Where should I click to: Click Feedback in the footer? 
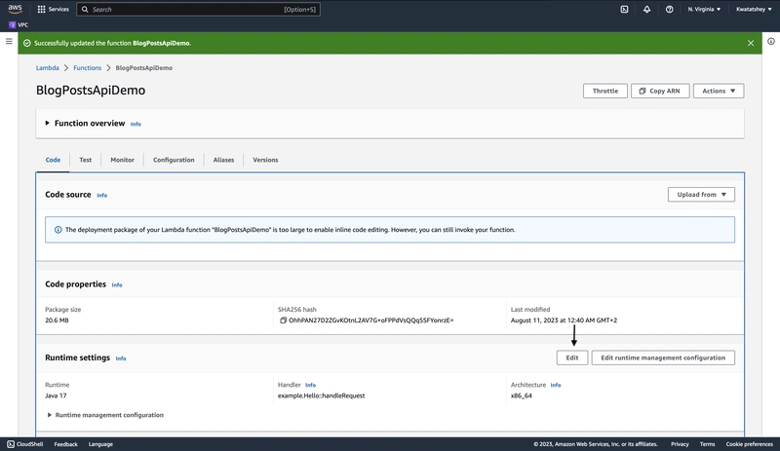coord(65,444)
